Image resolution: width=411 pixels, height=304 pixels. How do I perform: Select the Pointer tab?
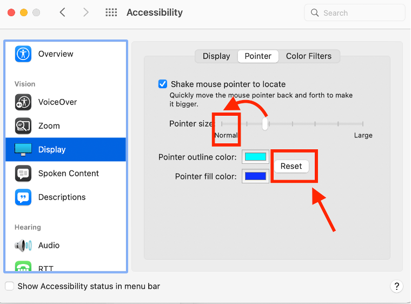click(x=258, y=56)
